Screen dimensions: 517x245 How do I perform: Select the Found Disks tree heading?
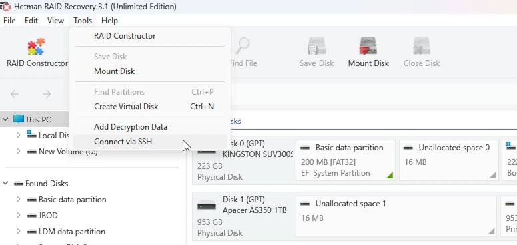[47, 184]
